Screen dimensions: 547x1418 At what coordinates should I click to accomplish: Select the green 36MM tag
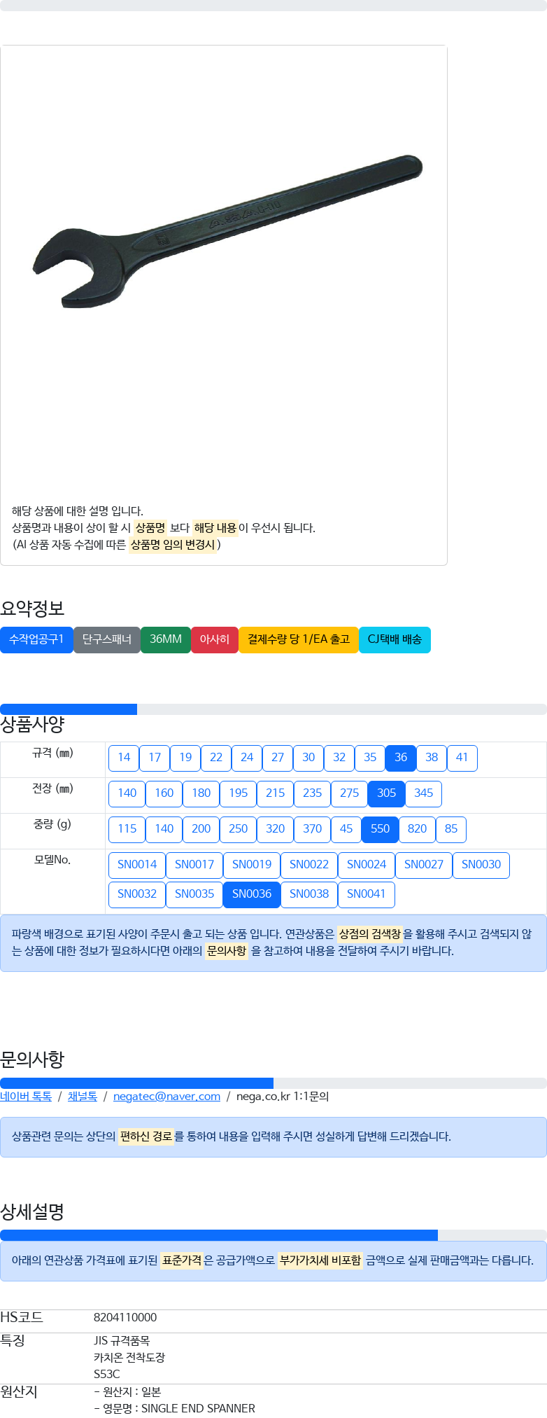(166, 639)
